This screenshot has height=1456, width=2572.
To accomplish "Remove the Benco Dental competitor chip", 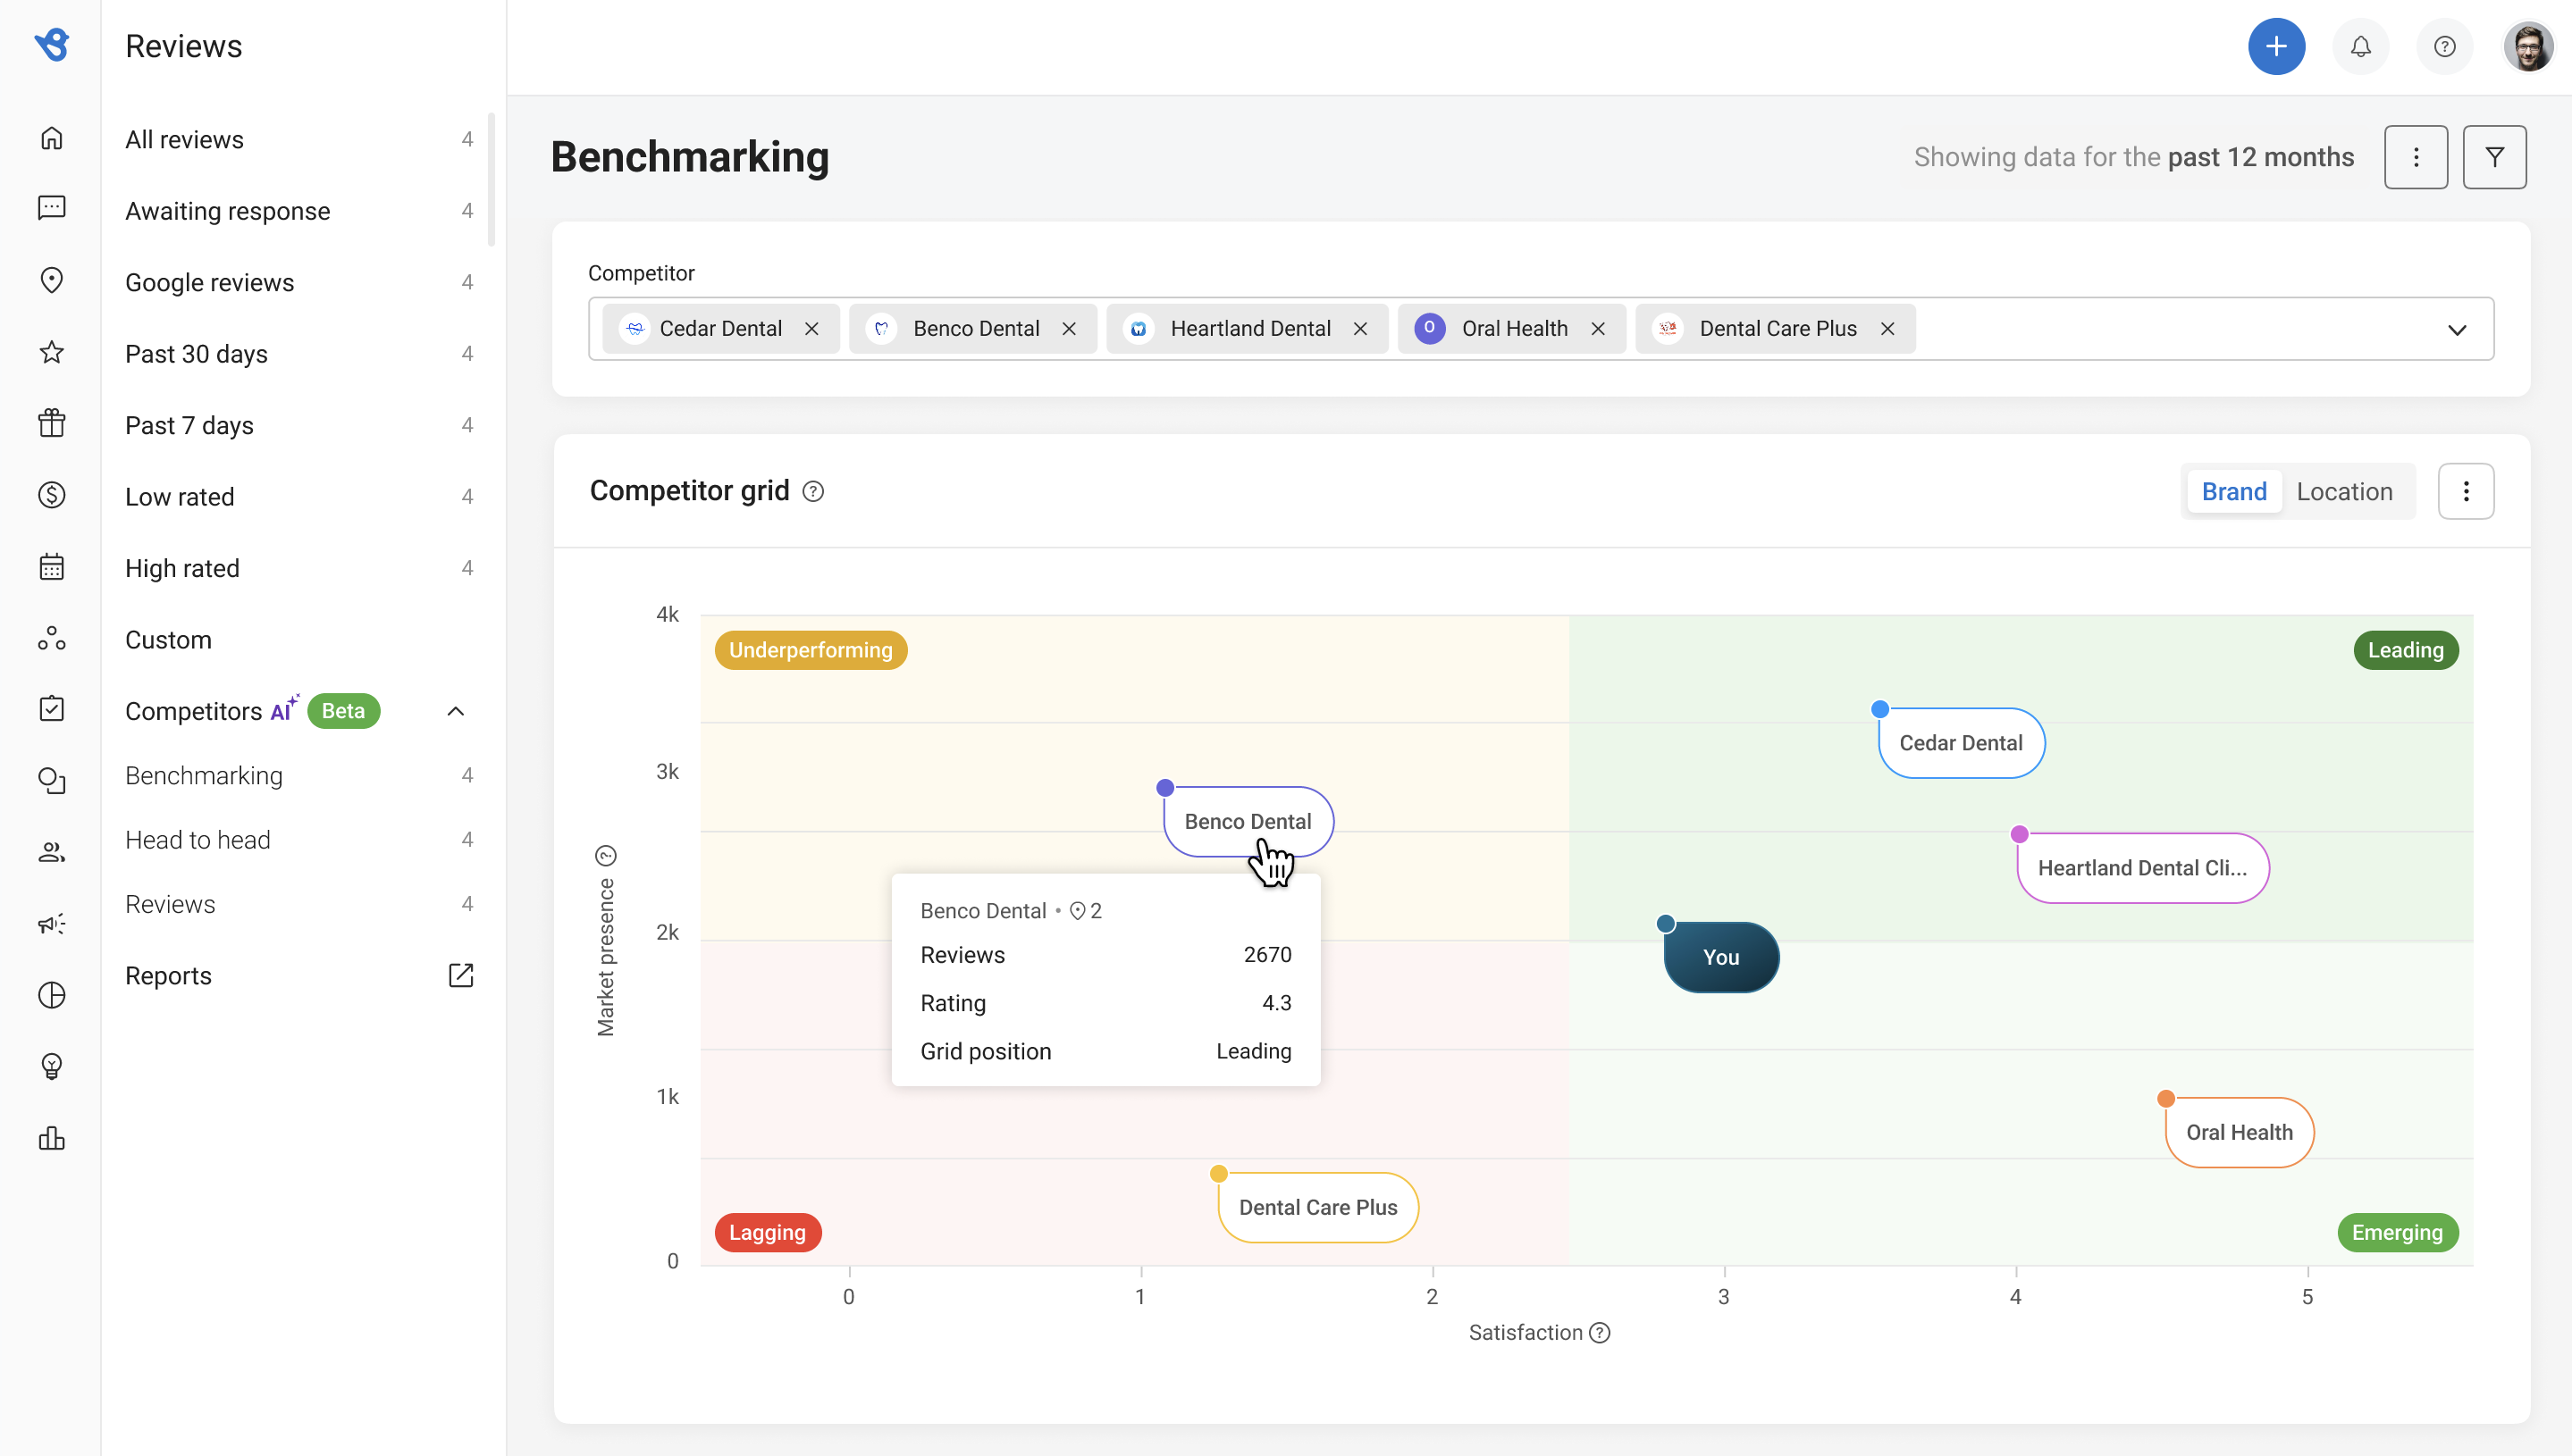I will [1069, 329].
